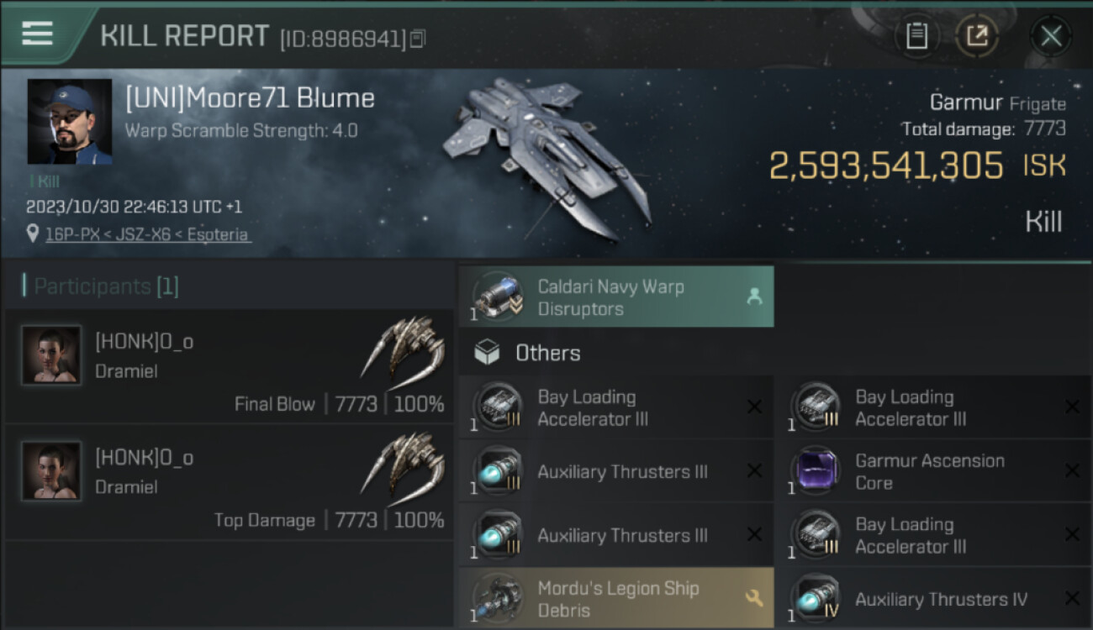Copy the kill report ID icon
This screenshot has height=630, width=1093.
(x=418, y=39)
